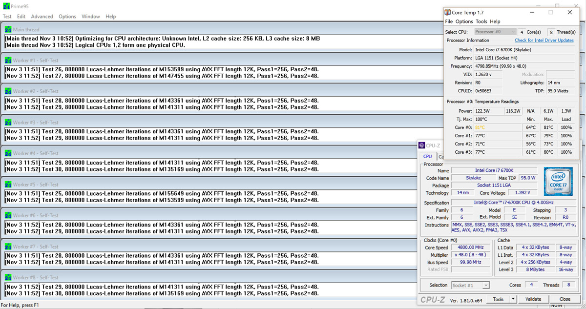Click the Model field showing Intel Core i7 6700K (Skylake)
This screenshot has height=309, width=586.
tap(524, 50)
